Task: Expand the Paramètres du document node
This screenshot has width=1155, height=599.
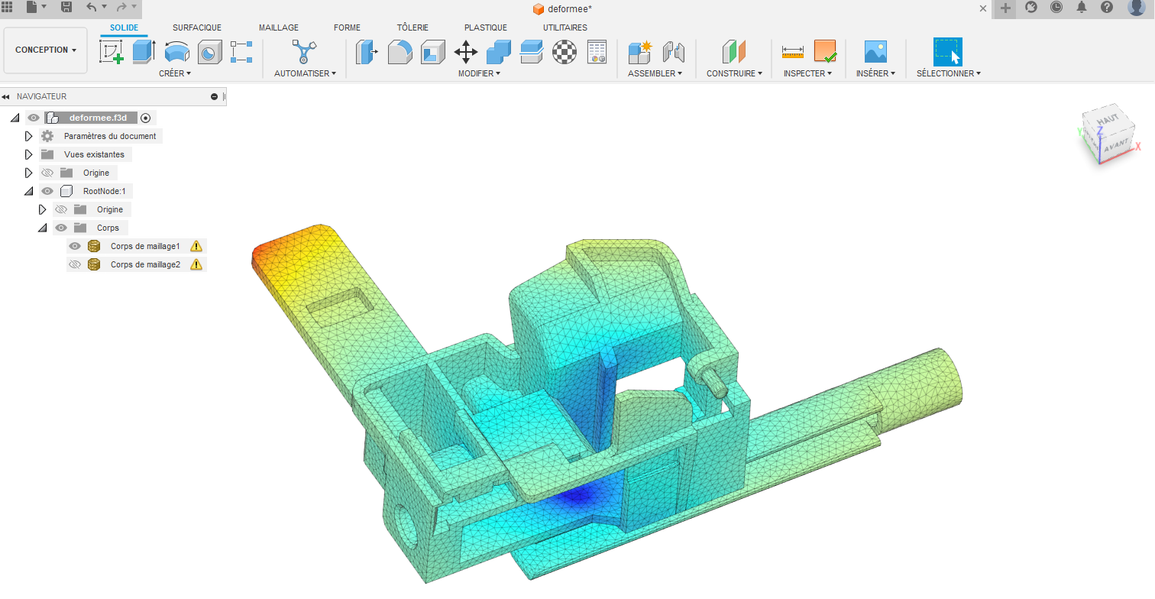Action: [29, 136]
